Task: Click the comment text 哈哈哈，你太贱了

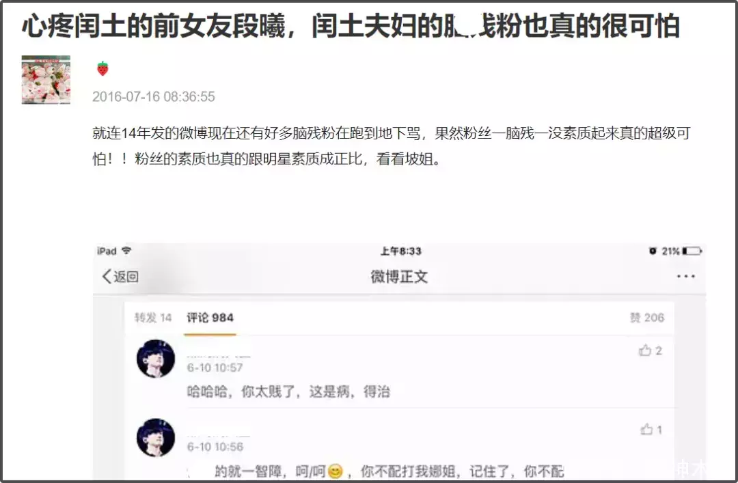Action: [241, 391]
